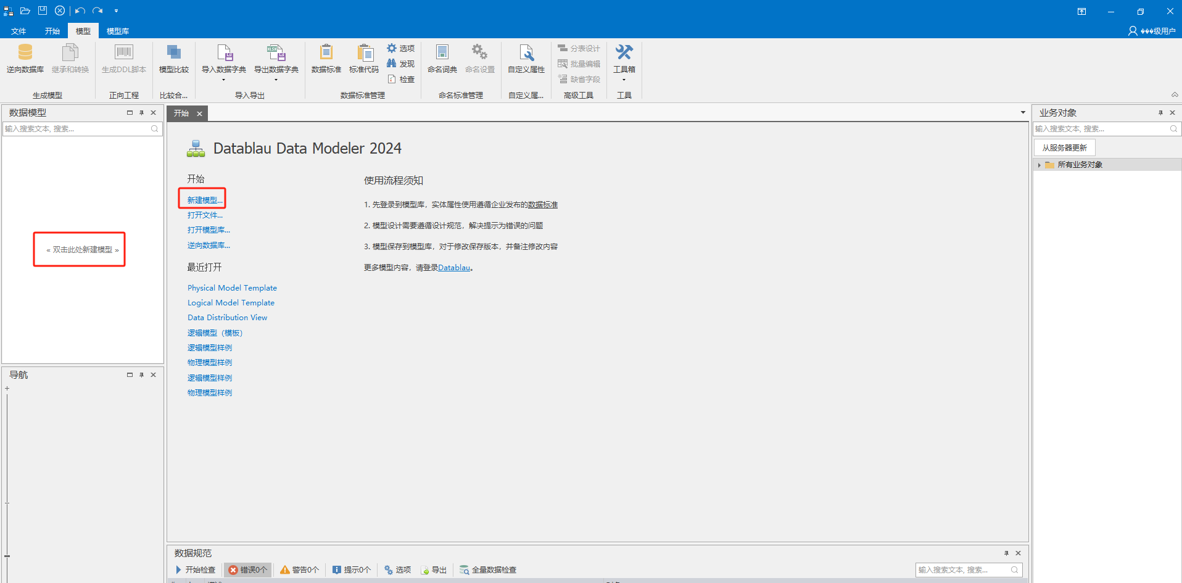Click the 导入数据字典 import icon
The width and height of the screenshot is (1182, 583).
224,52
